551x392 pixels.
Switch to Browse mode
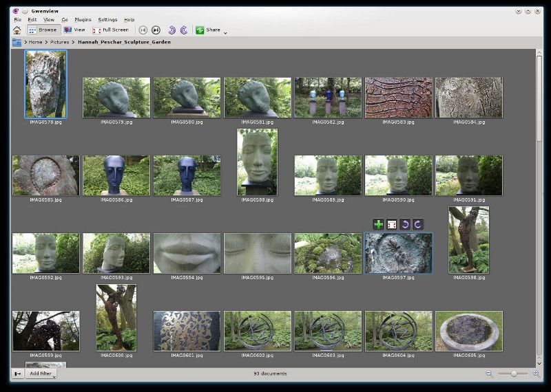pos(43,30)
